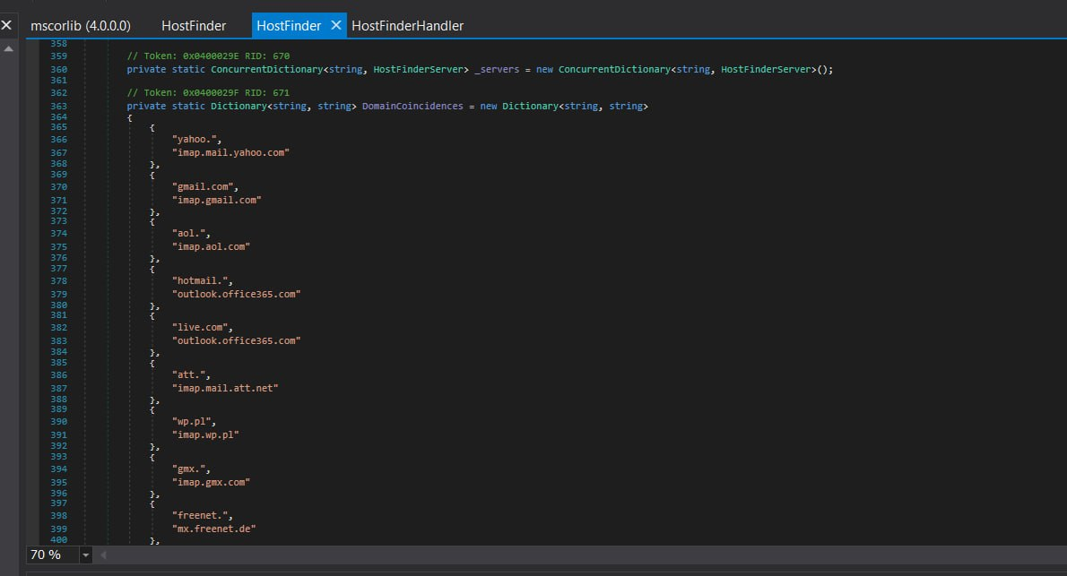Click the "imap.wp.pl" string
This screenshot has width=1067, height=576.
(x=205, y=435)
